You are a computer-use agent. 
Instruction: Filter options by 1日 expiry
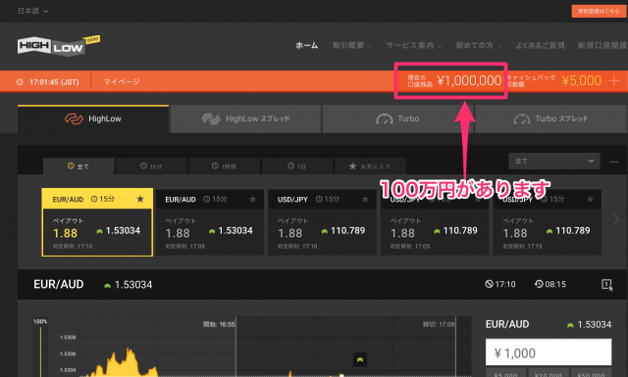[x=297, y=165]
